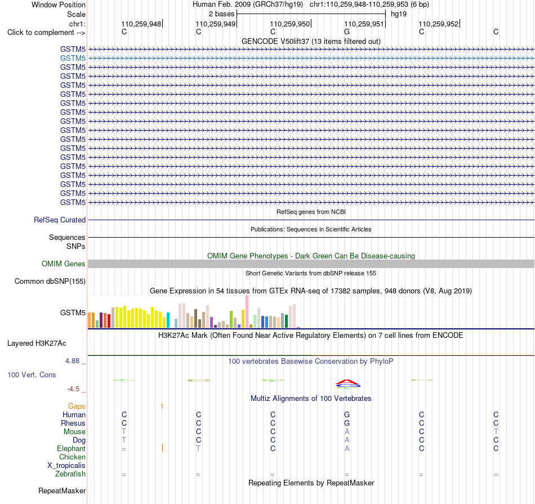Click the 'RepeatMasker' side label

[62, 490]
